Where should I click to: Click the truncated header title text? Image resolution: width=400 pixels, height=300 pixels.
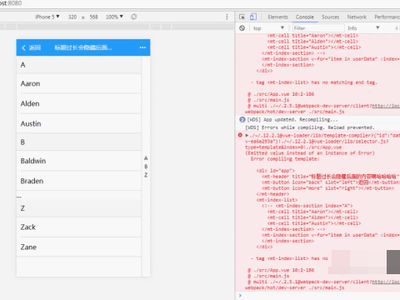[x=83, y=47]
